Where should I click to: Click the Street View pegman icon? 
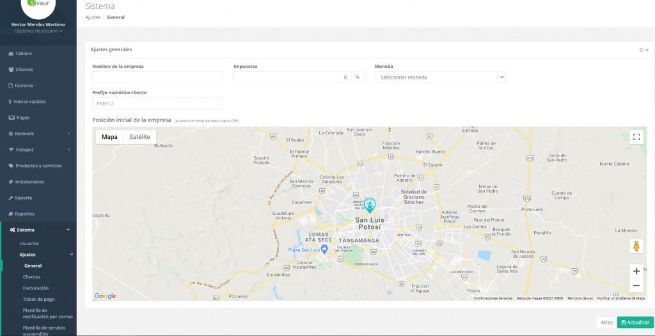tap(636, 246)
